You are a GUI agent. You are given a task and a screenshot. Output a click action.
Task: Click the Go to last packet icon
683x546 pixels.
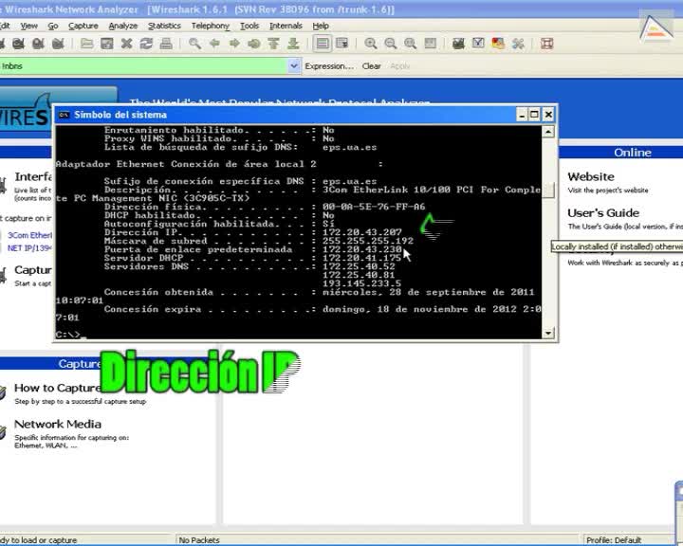pos(293,44)
